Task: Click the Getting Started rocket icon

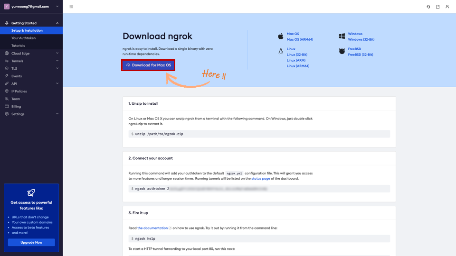Action: pyautogui.click(x=7, y=23)
